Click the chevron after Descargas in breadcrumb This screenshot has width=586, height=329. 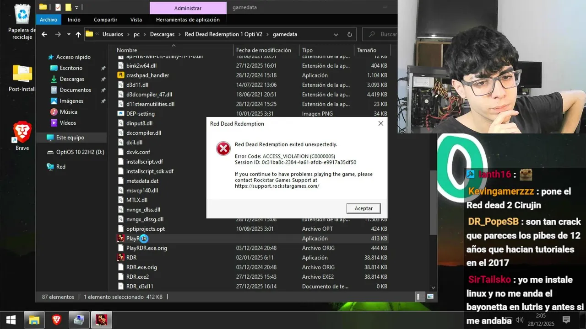click(x=179, y=34)
